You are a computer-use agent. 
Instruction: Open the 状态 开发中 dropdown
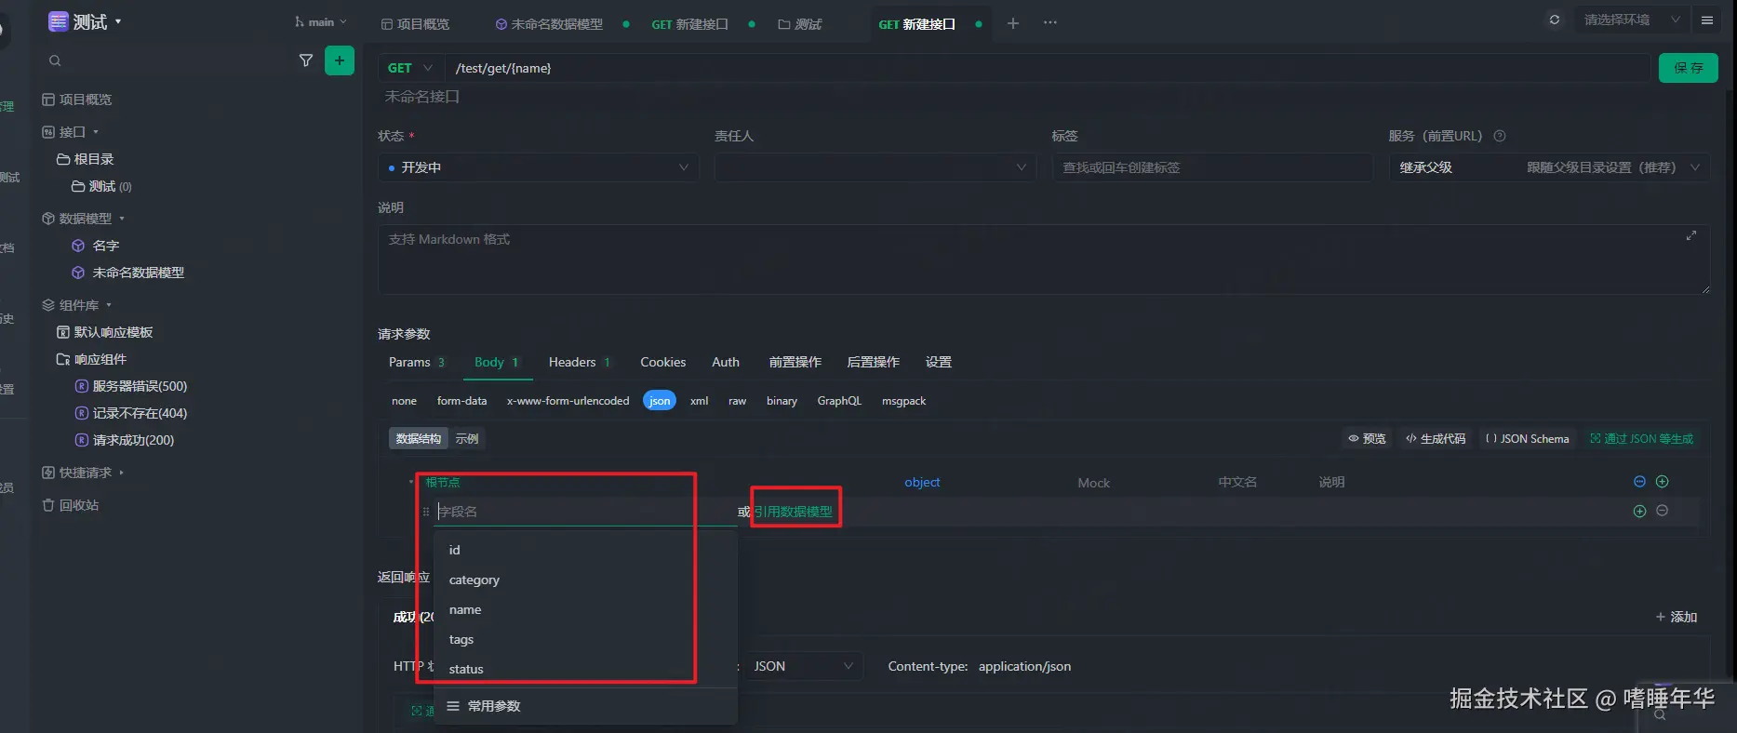coord(539,167)
